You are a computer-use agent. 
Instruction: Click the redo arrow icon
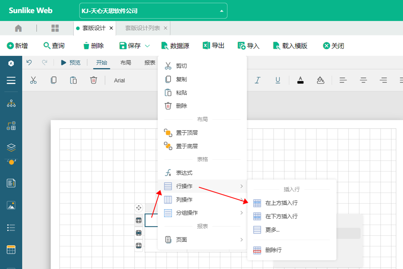pos(45,62)
